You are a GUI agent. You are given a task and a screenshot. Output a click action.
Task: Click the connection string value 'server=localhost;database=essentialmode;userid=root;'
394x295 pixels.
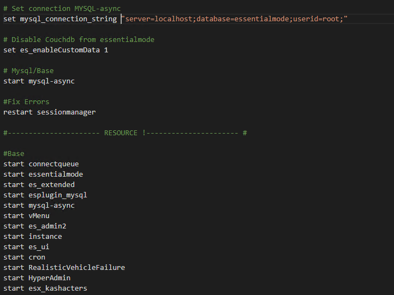coord(235,19)
